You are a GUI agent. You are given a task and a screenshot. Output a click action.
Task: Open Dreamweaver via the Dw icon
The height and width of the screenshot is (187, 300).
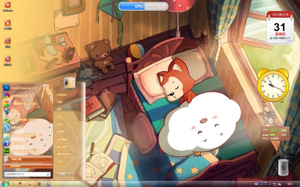[x=6, y=151]
